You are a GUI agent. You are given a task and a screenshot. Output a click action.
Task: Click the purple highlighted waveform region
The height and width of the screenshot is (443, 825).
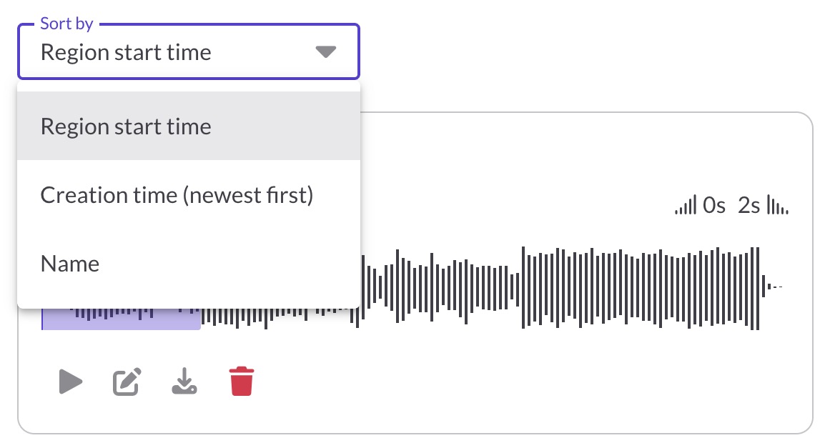tap(122, 319)
